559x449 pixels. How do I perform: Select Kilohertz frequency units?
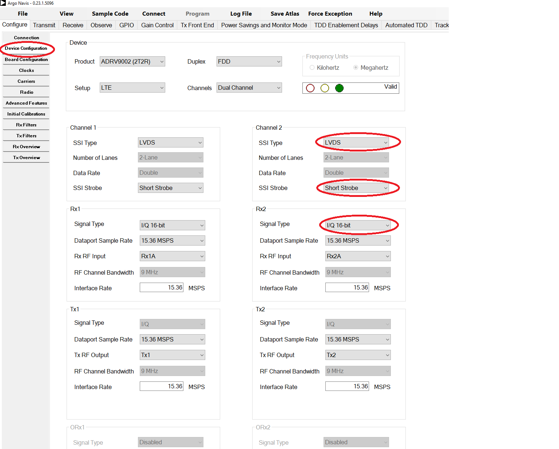[x=312, y=68]
